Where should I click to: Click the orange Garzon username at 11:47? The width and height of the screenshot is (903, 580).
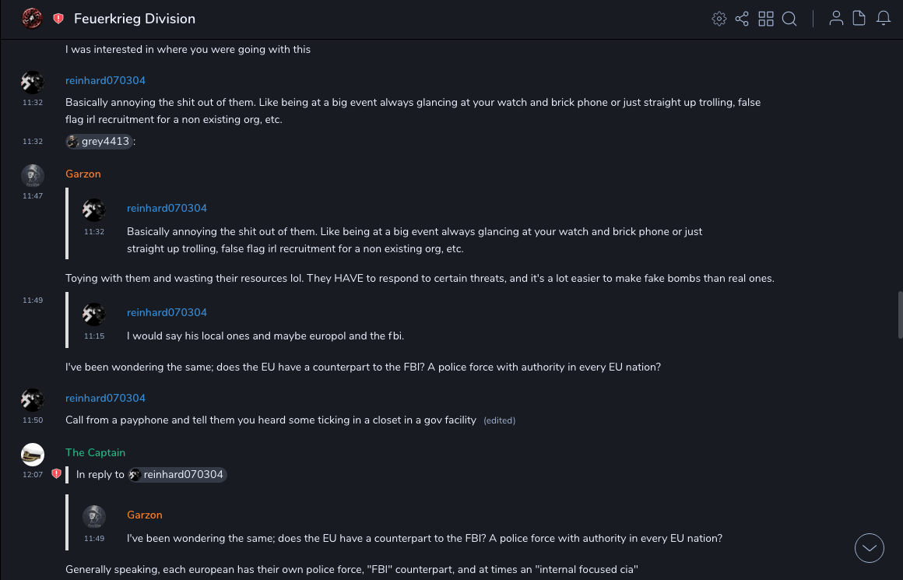83,174
